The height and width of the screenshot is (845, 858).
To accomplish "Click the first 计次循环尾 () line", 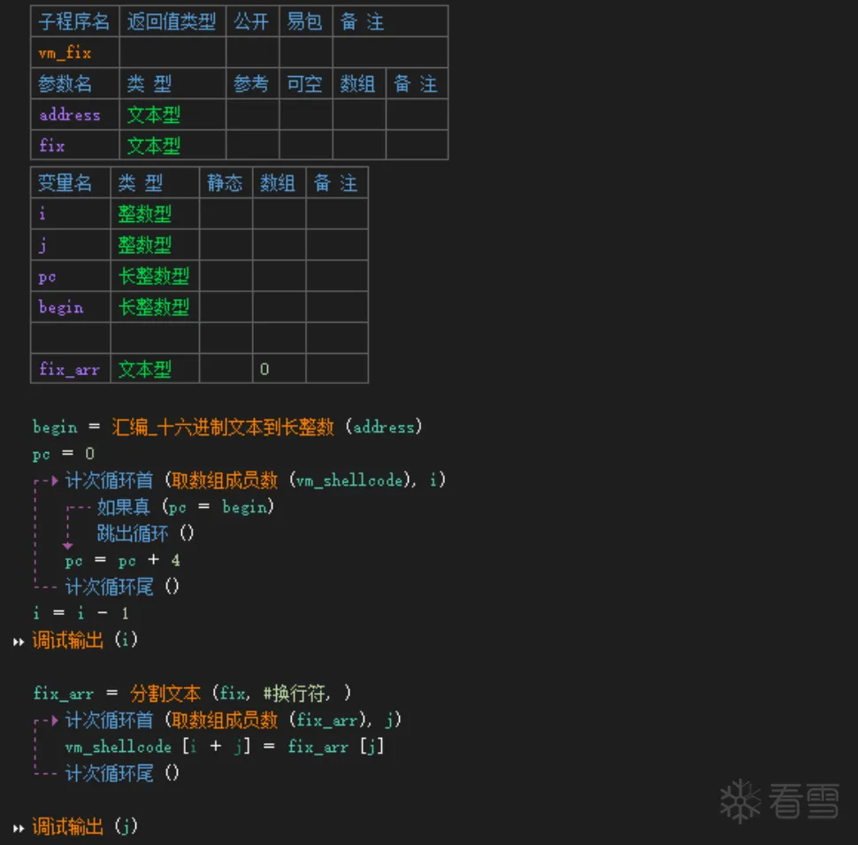I will pyautogui.click(x=122, y=587).
